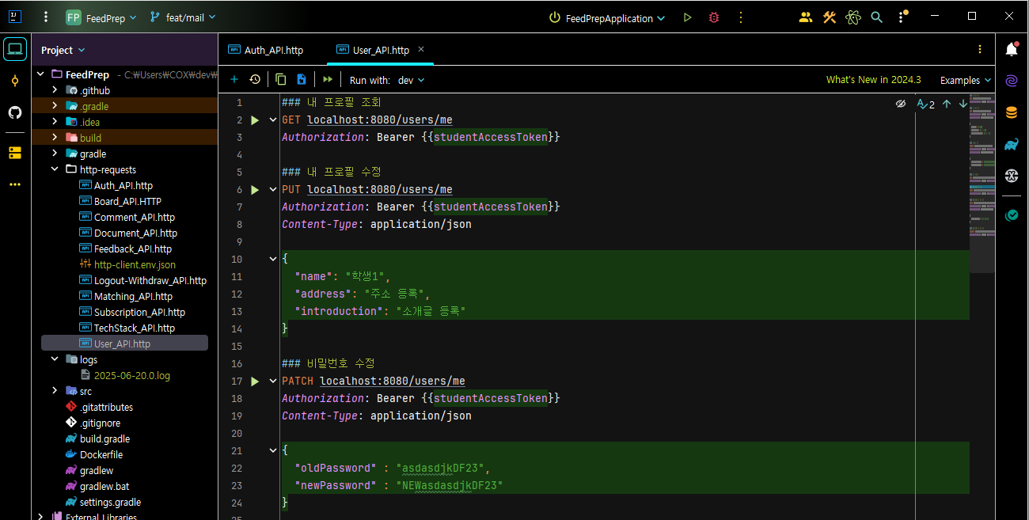Image resolution: width=1029 pixels, height=520 pixels.
Task: Open the Commit tool window
Action: coord(15,81)
